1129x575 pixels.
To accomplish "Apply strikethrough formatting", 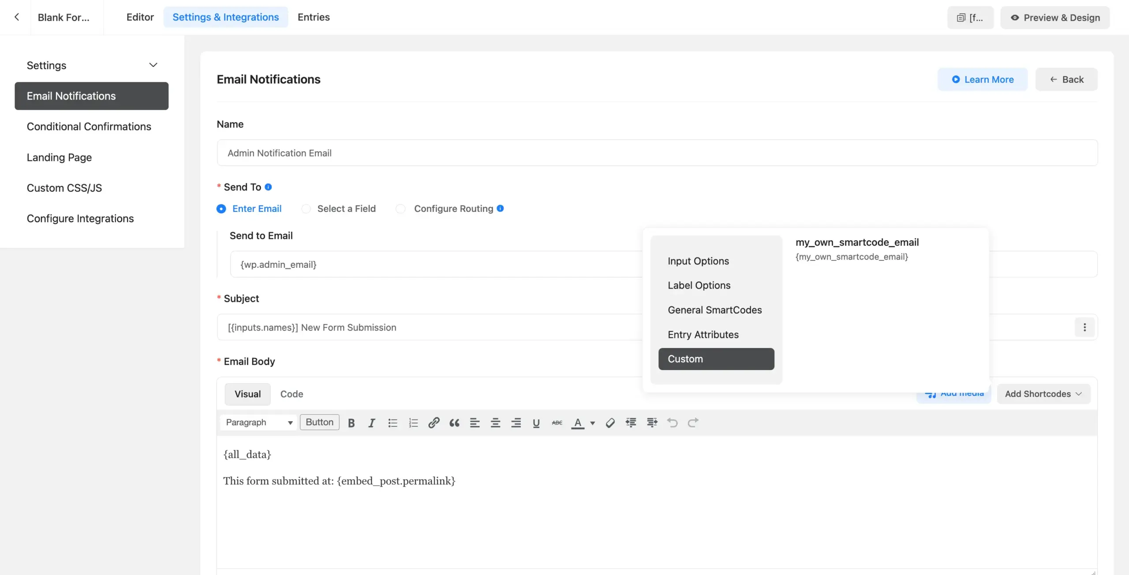I will (557, 423).
